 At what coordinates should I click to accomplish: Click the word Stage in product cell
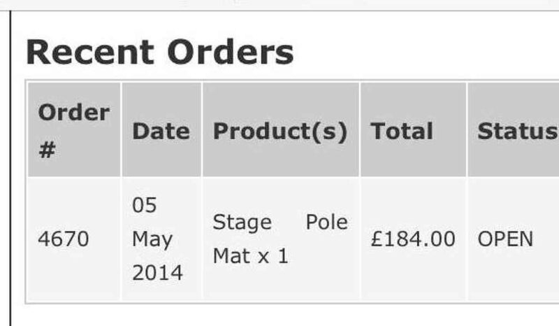pos(242,222)
